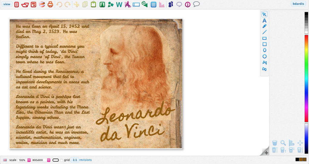309x164 pixels.
Task: Click the align objects icon
Action: (291, 143)
